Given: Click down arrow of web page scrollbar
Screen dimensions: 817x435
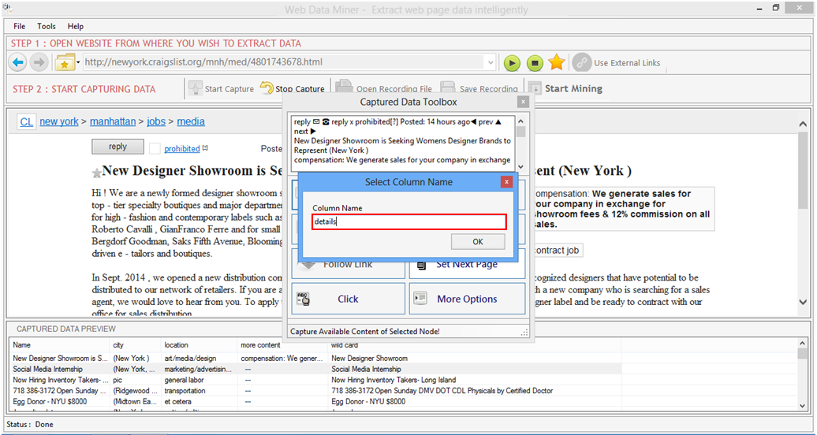Looking at the screenshot, I should tap(803, 302).
